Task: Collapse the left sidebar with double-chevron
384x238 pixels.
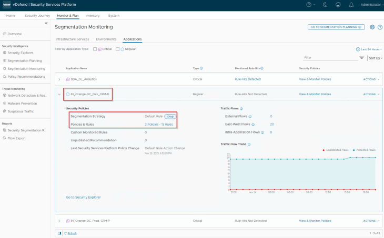Action: [x=46, y=24]
